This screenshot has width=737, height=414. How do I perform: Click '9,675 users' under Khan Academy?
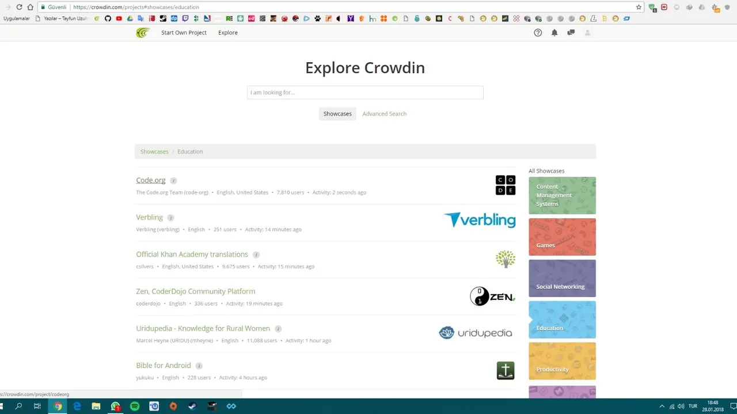click(x=235, y=267)
